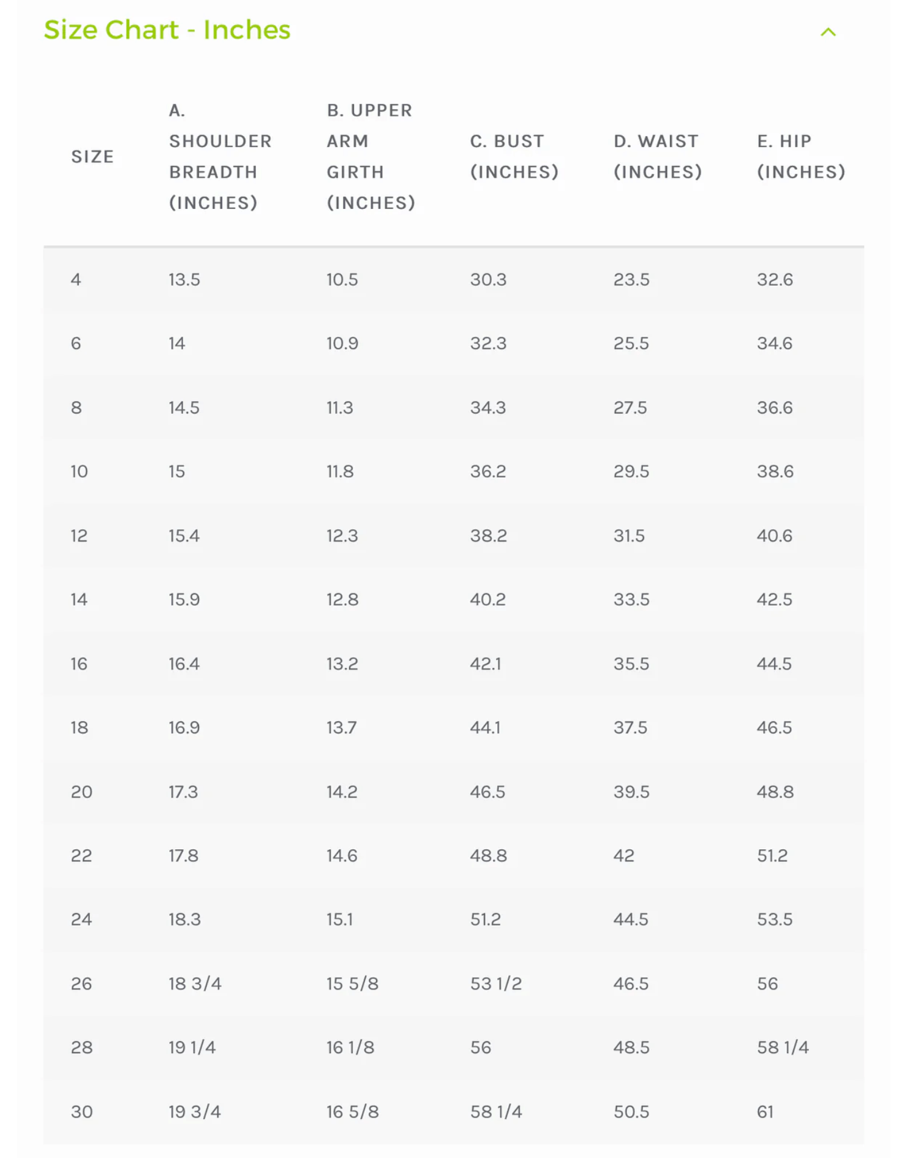The image size is (910, 1158).
Task: Collapse the Size Chart section with the chevron
Action: click(x=828, y=32)
